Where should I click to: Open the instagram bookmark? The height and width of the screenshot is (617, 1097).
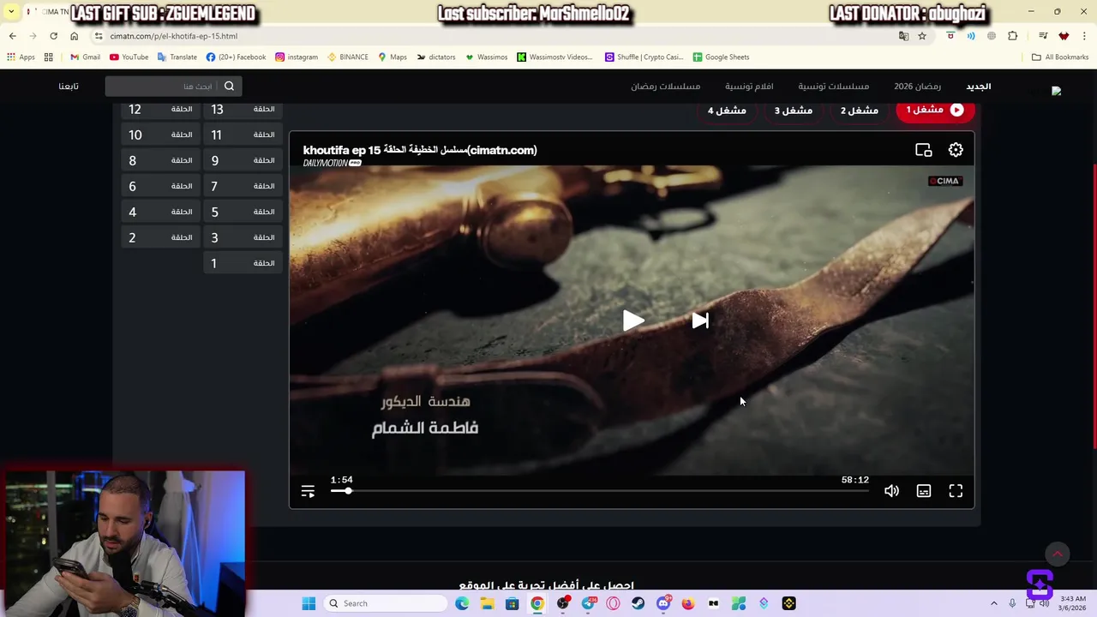click(x=297, y=57)
